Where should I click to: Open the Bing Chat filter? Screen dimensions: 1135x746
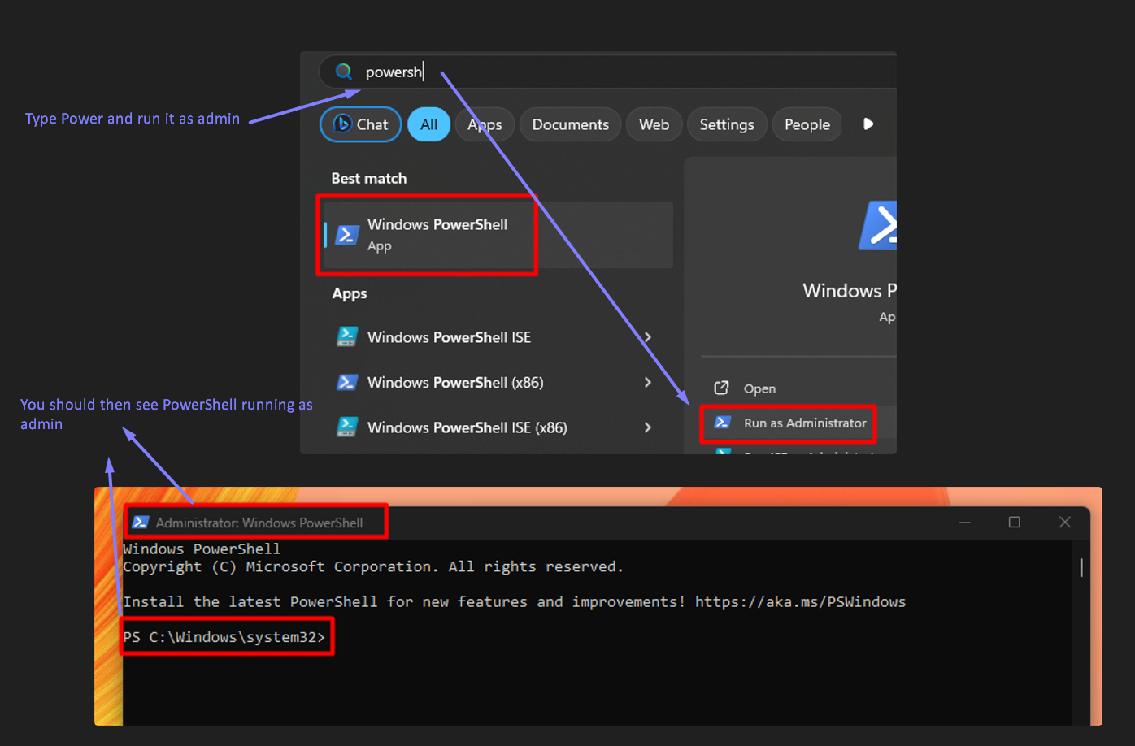361,124
